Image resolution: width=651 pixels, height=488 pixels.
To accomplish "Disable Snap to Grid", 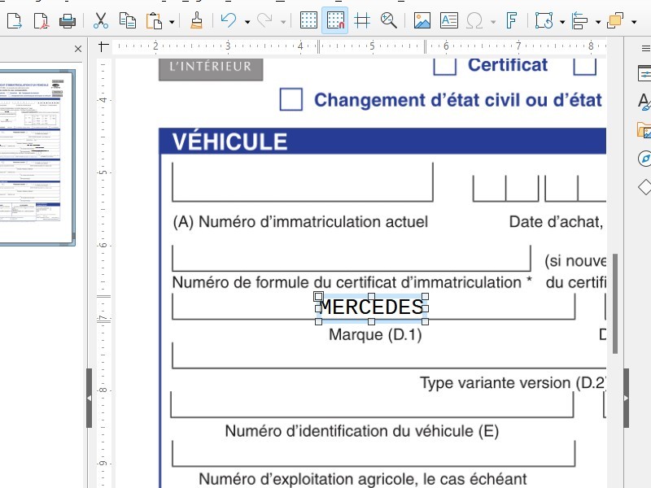I will pyautogui.click(x=334, y=20).
